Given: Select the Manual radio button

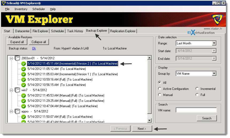Looking at the screenshot, I should (160, 95).
